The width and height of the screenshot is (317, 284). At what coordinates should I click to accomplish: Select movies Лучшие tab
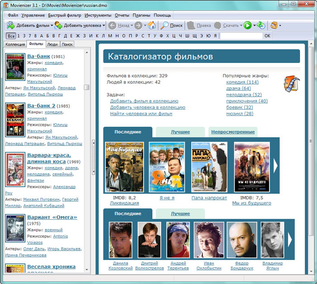point(180,132)
